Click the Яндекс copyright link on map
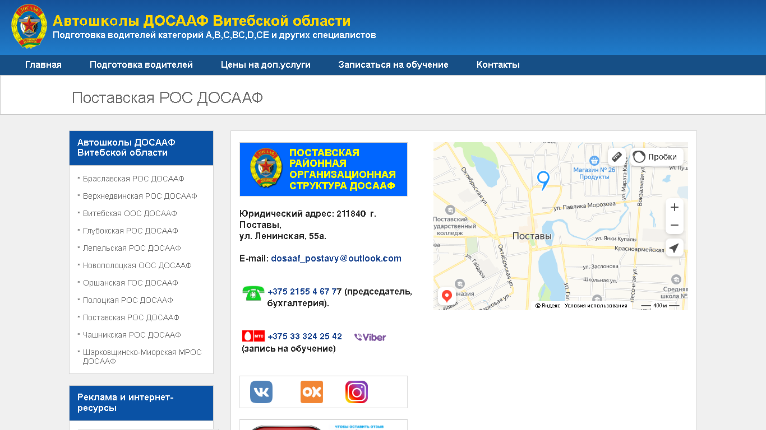Screen dimensions: 766x430 (x=548, y=306)
